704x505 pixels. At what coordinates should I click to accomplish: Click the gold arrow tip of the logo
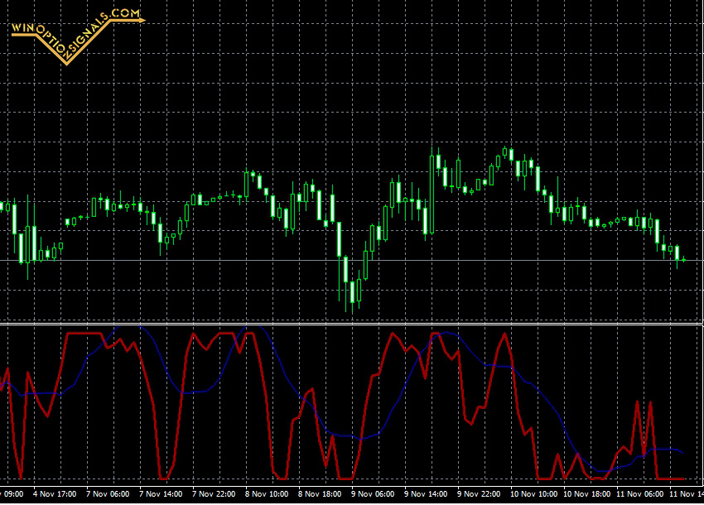(139, 18)
